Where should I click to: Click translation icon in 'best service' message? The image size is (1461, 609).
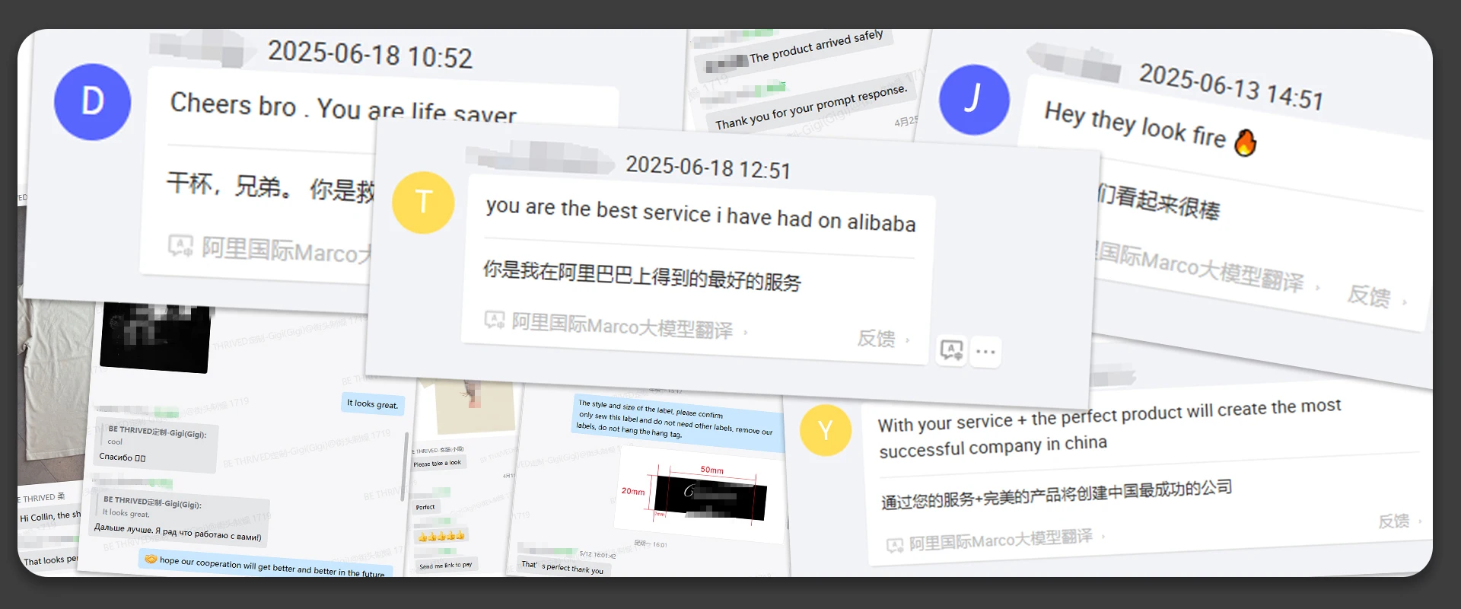[x=495, y=320]
